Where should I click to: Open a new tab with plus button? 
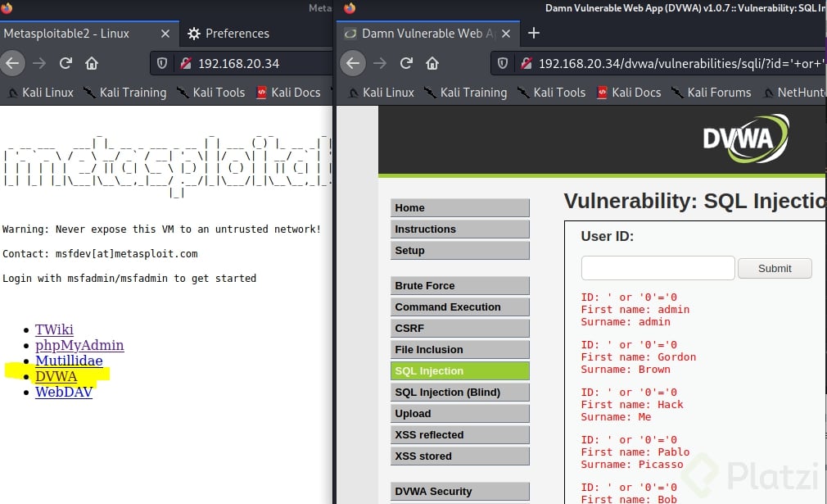(534, 34)
